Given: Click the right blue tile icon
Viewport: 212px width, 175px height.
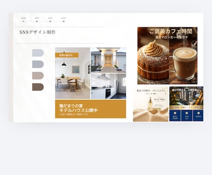Looking at the screenshot, I should point(198,113).
